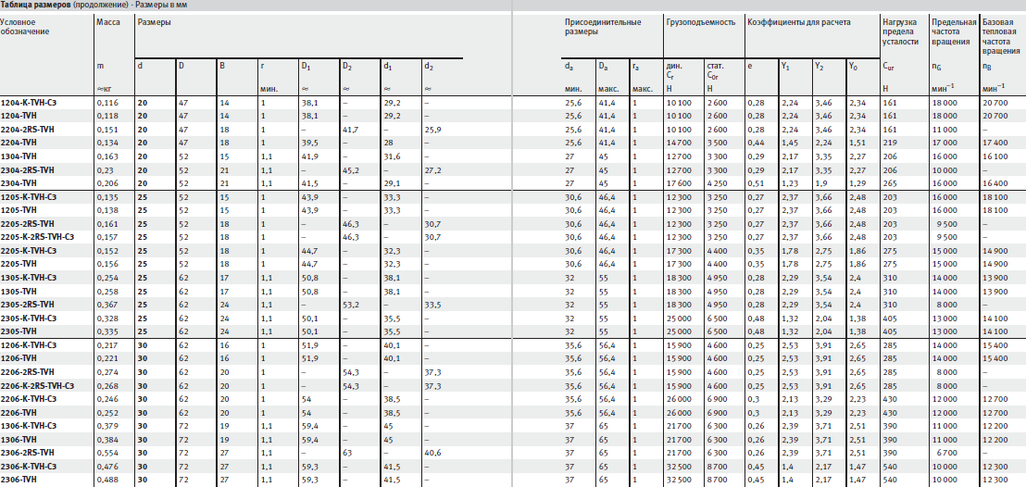Select the 1205-TVH bearing row label
This screenshot has width=1026, height=487.
(17, 209)
